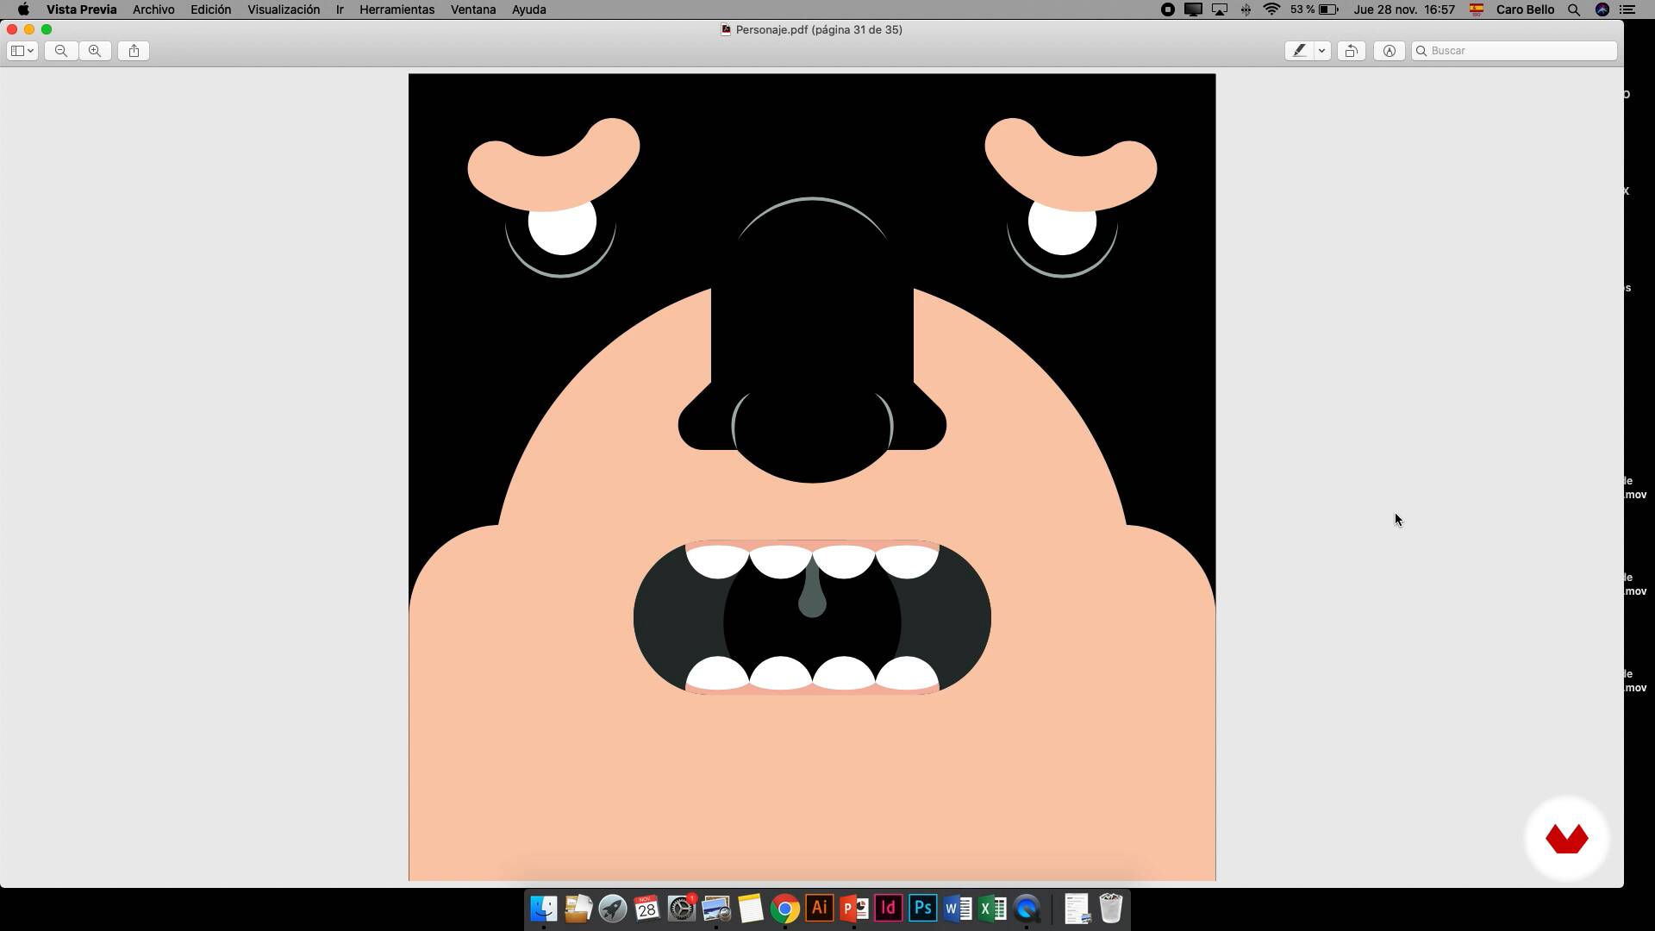Viewport: 1655px width, 931px height.
Task: Open the Share button in toolbar
Action: 134,51
